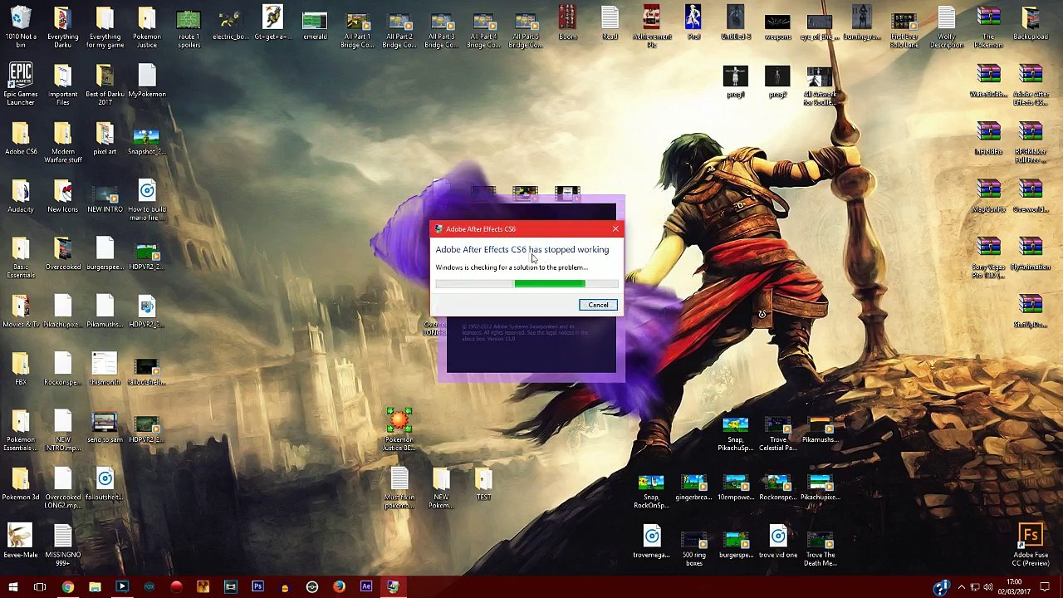
Task: Select the 'MISSINGNO 999+' file
Action: click(62, 543)
